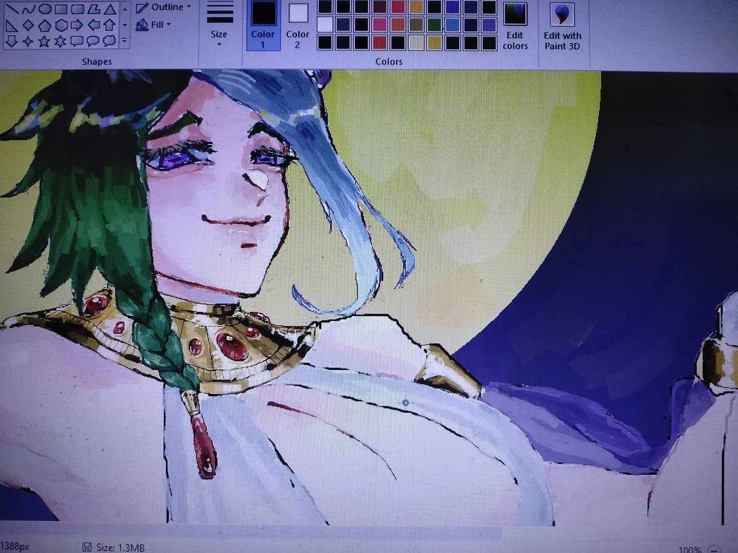The width and height of the screenshot is (738, 553).
Task: Click the 'Colors' group label
Action: 389,61
